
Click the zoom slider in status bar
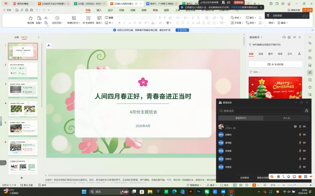(x=295, y=185)
